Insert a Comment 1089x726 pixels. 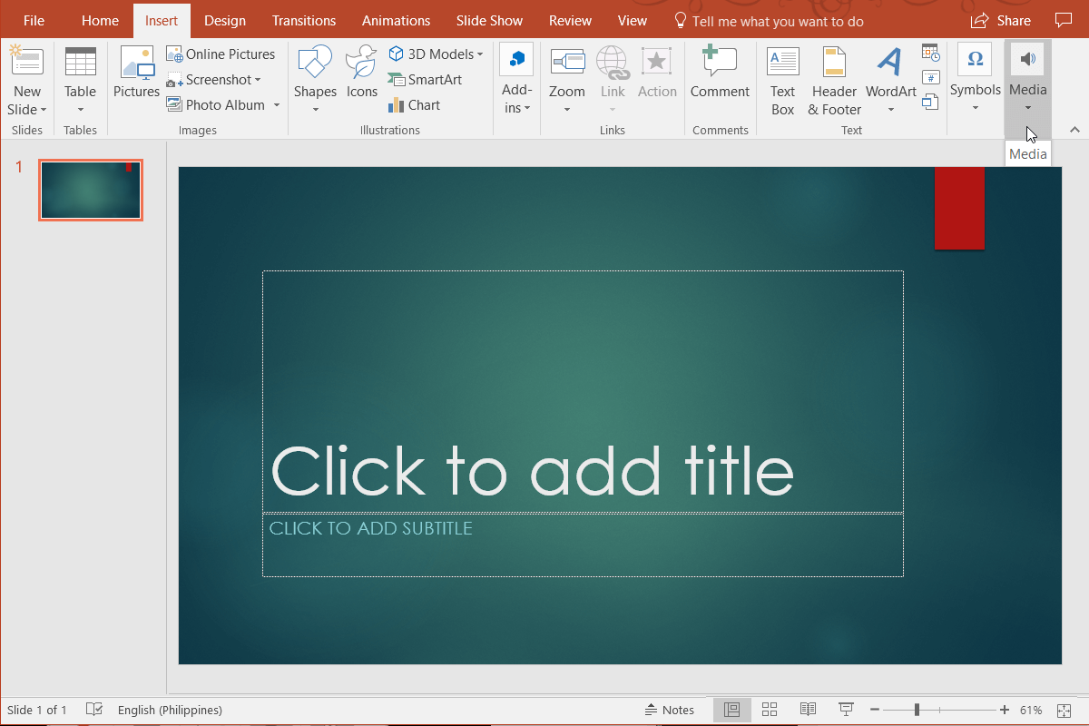720,73
